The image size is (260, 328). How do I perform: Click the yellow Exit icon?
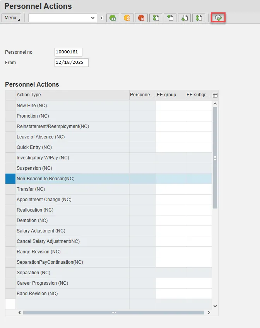coord(127,18)
